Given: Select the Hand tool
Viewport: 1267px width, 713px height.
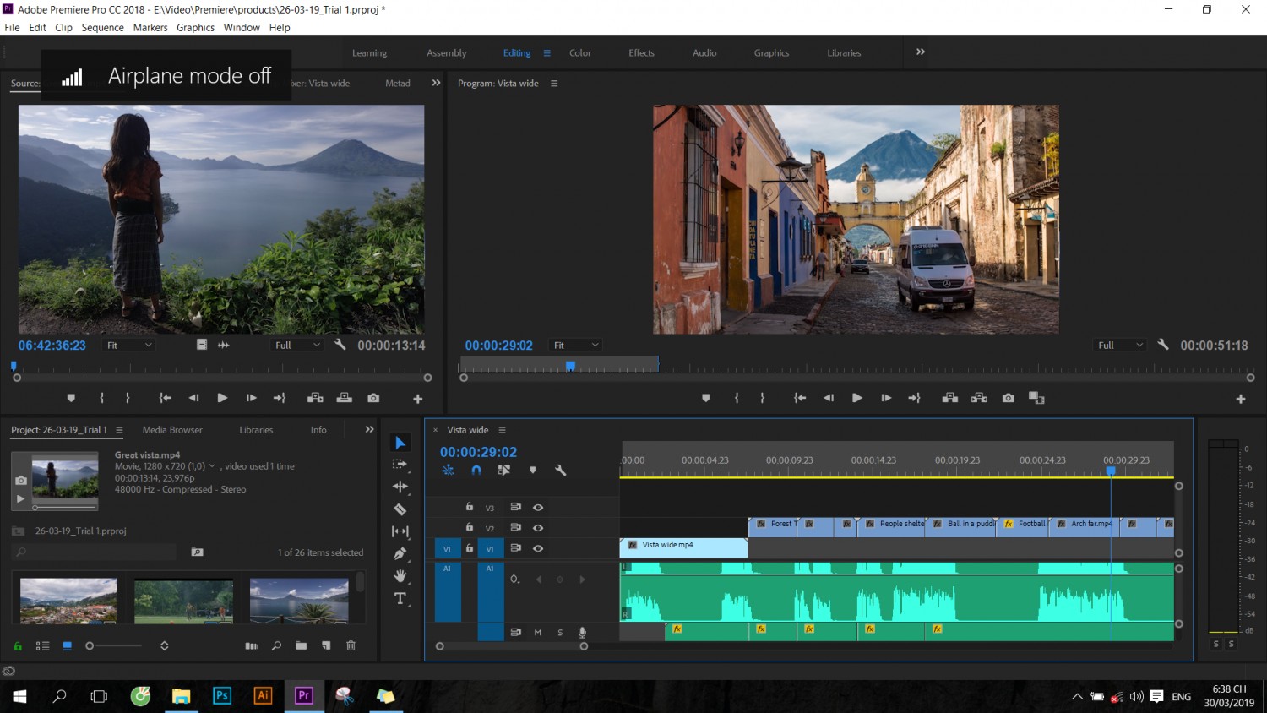Looking at the screenshot, I should pyautogui.click(x=400, y=576).
